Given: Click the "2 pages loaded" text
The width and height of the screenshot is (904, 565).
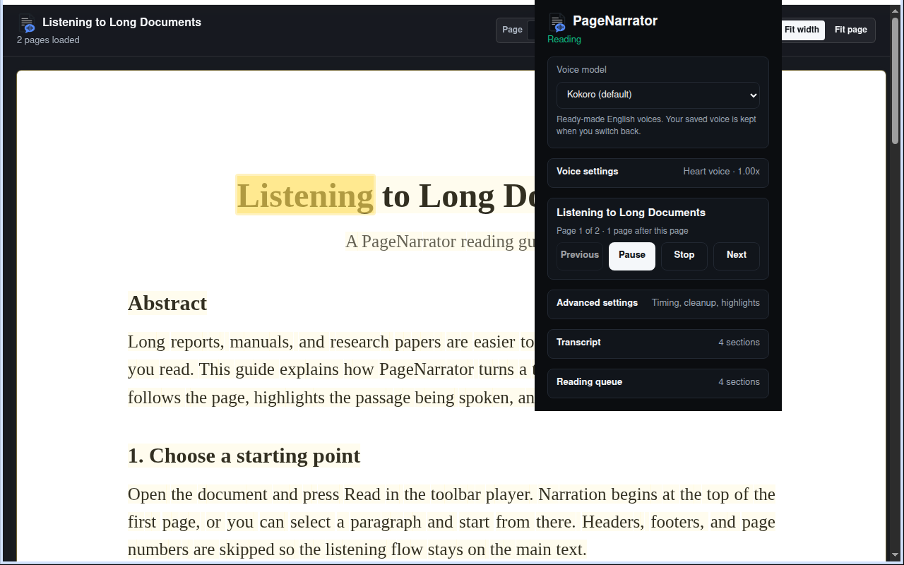Looking at the screenshot, I should (x=48, y=40).
